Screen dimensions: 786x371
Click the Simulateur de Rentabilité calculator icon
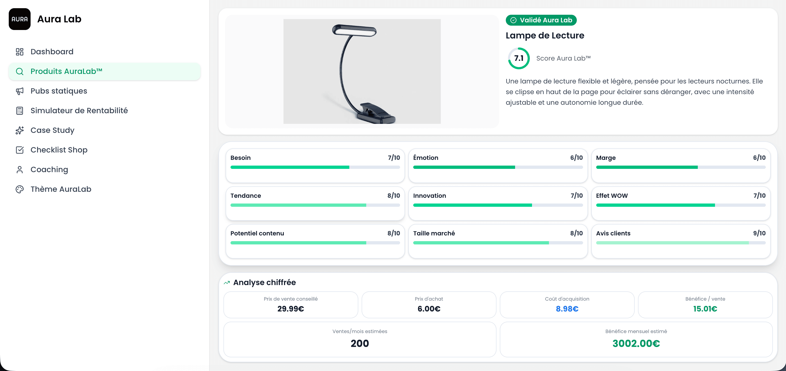coord(20,111)
